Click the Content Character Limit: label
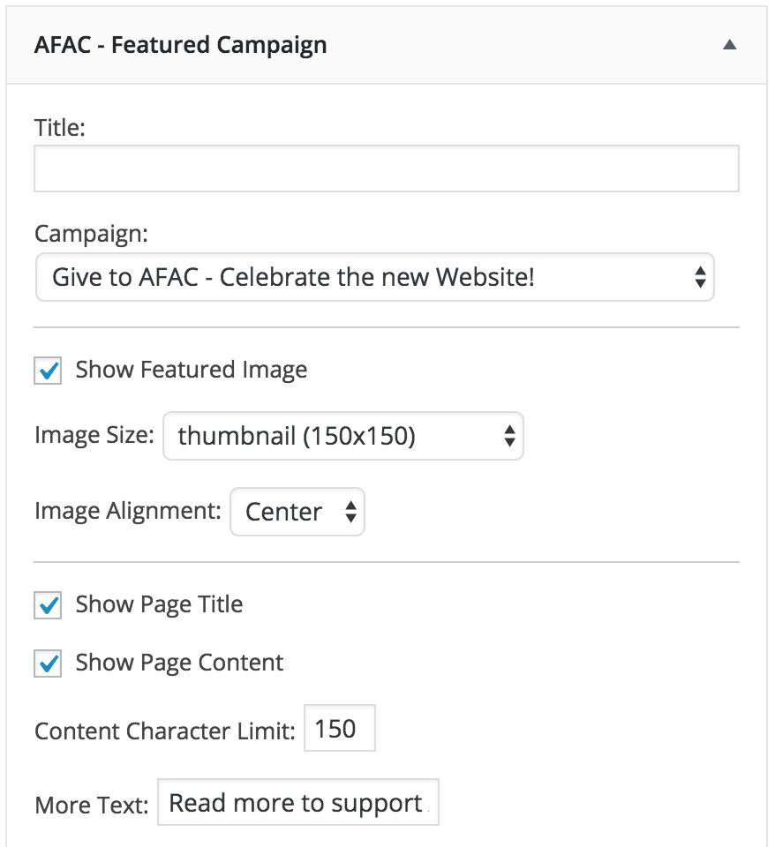 [165, 731]
